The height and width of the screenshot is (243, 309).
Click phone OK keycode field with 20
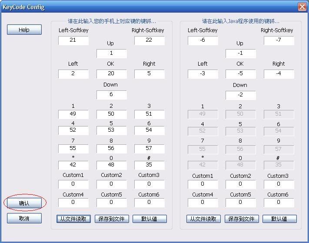[x=111, y=74]
